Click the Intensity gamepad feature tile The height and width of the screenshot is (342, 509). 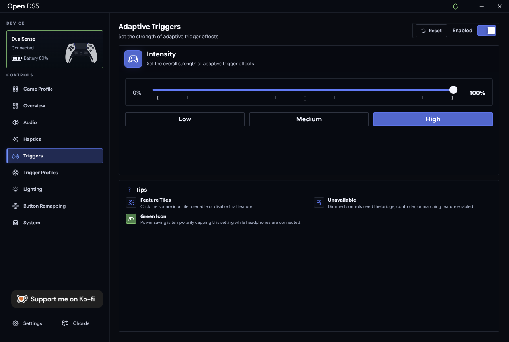click(x=133, y=59)
